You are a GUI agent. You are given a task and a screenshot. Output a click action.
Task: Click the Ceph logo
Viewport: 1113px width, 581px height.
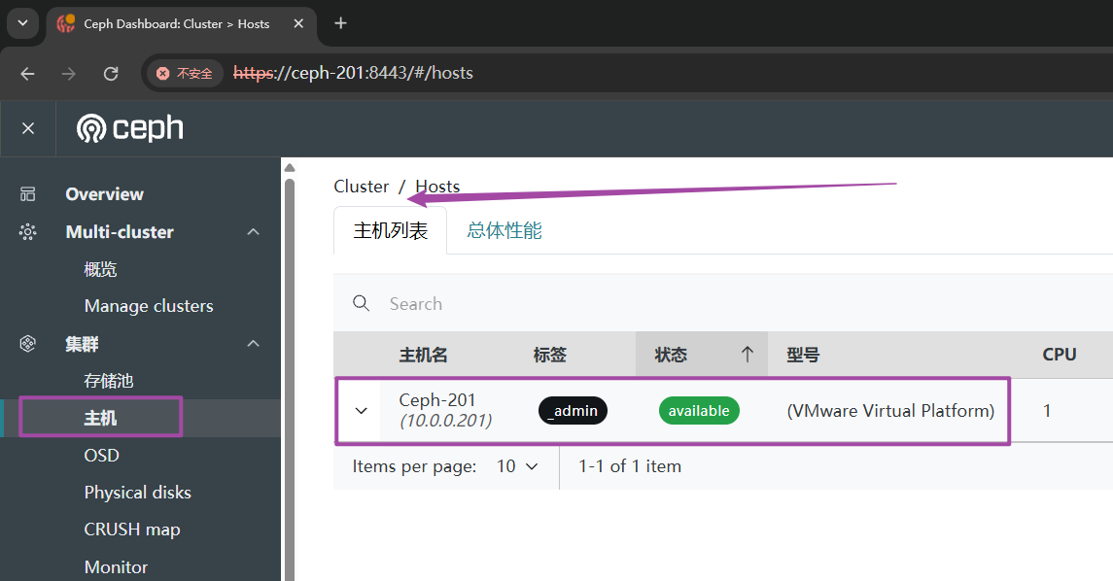pyautogui.click(x=130, y=128)
